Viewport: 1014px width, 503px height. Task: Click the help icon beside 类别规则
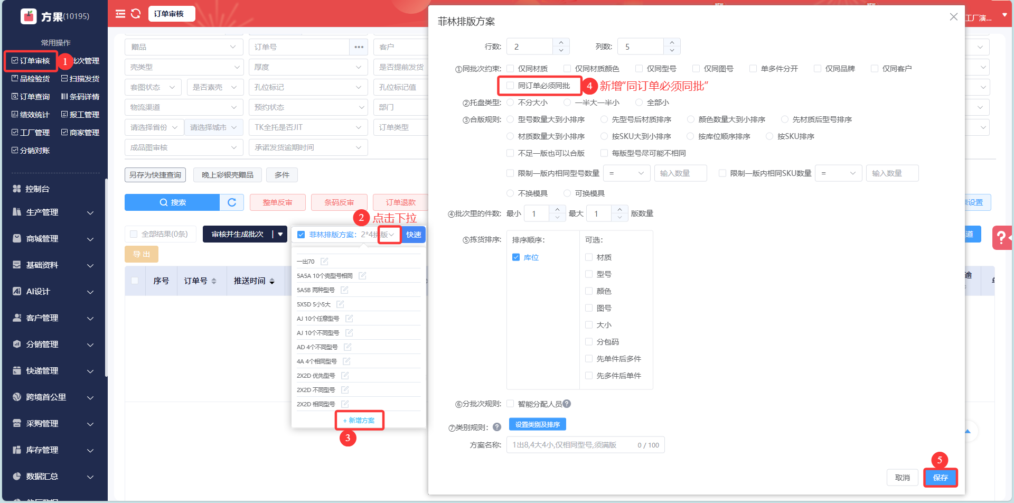point(497,427)
